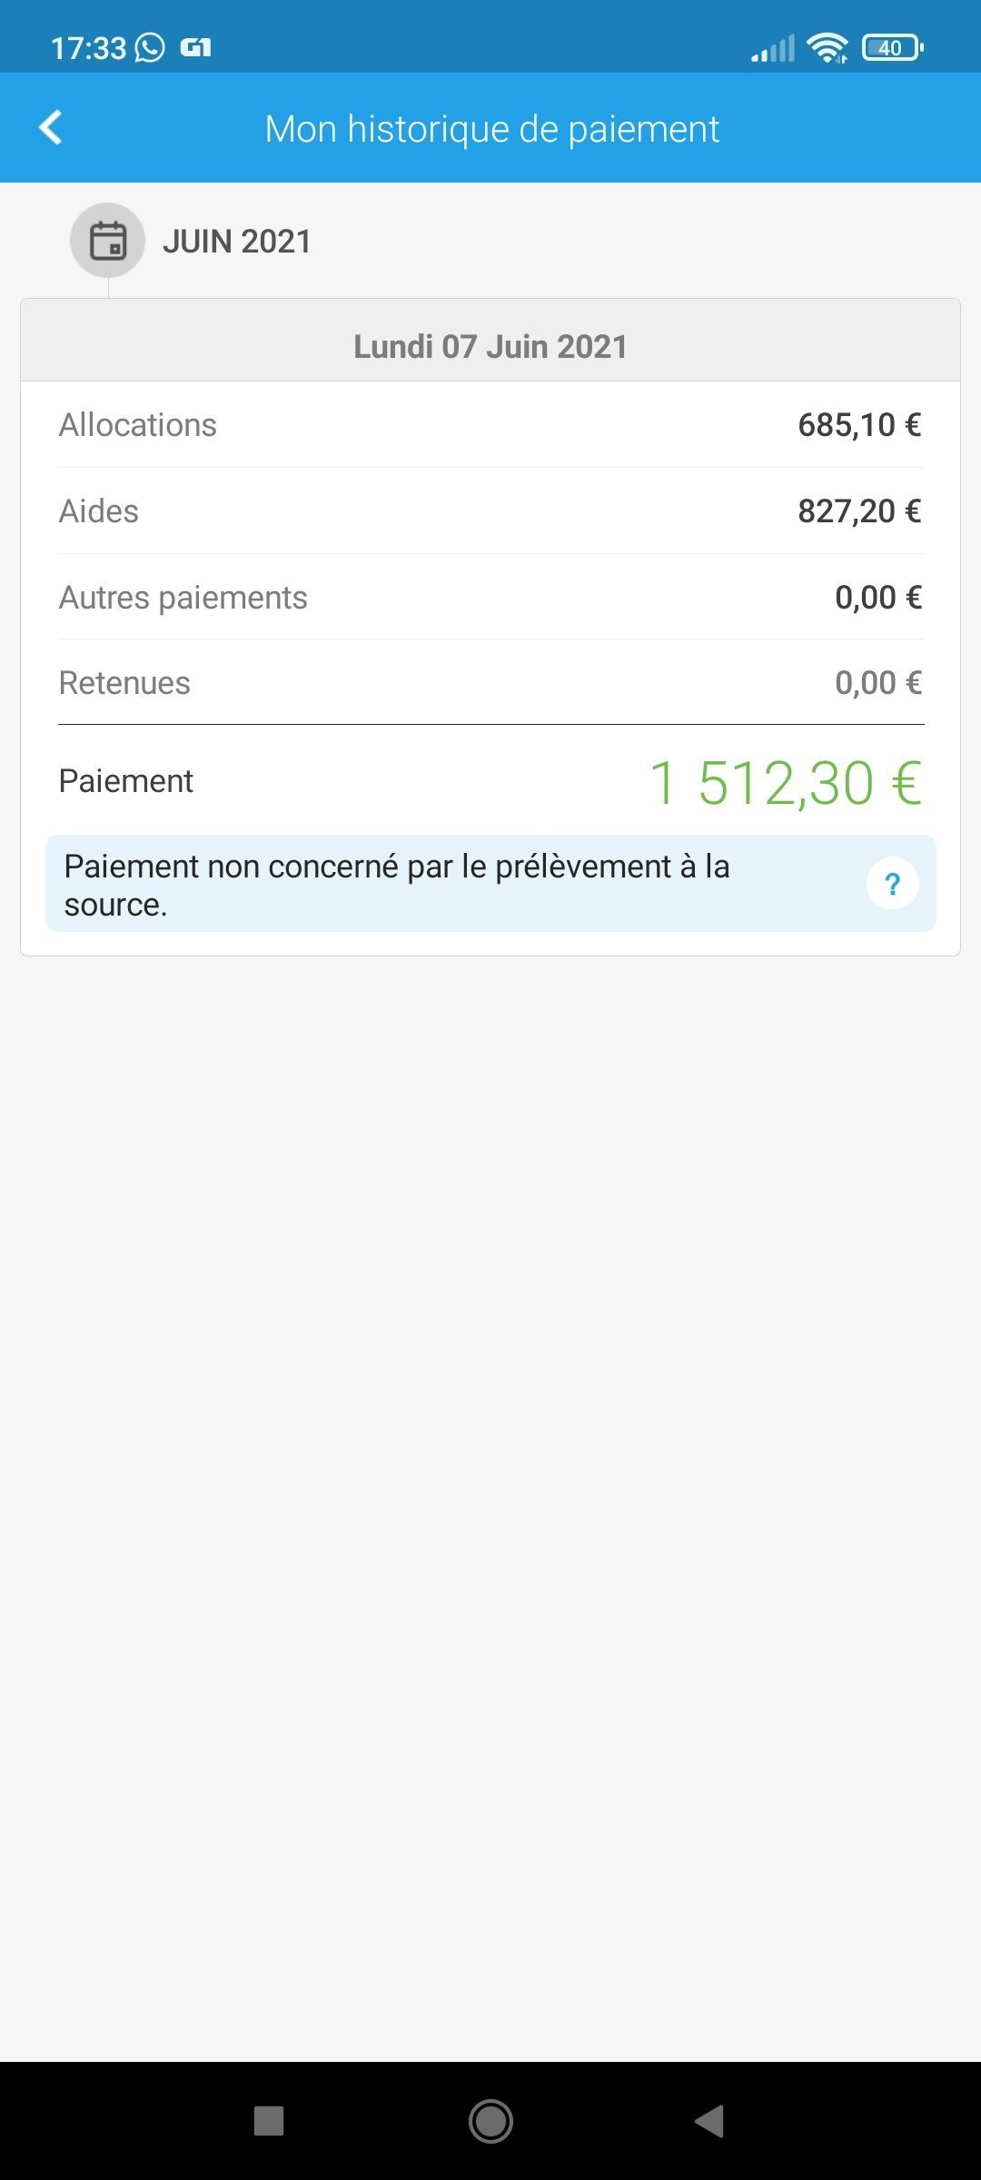Select the Aides row
This screenshot has width=981, height=2180.
coord(490,511)
